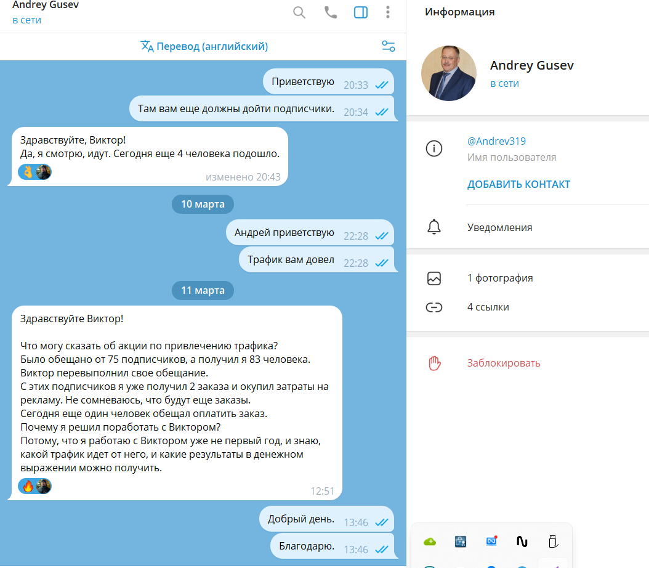
Task: Open the 1 фотография shared media item
Action: point(528,278)
